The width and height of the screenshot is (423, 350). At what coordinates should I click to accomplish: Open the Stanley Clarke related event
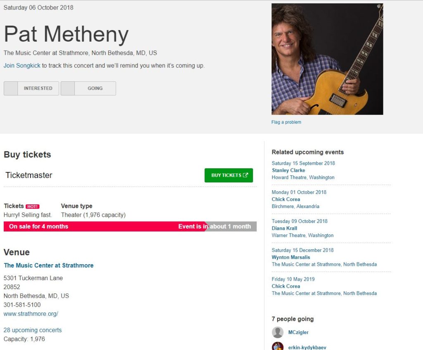click(288, 170)
